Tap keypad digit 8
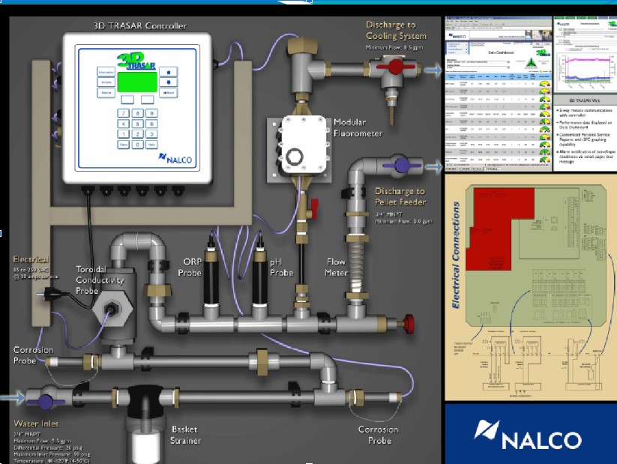 click(137, 113)
